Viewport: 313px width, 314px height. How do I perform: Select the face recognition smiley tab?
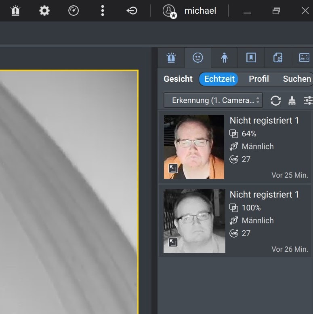click(x=197, y=58)
